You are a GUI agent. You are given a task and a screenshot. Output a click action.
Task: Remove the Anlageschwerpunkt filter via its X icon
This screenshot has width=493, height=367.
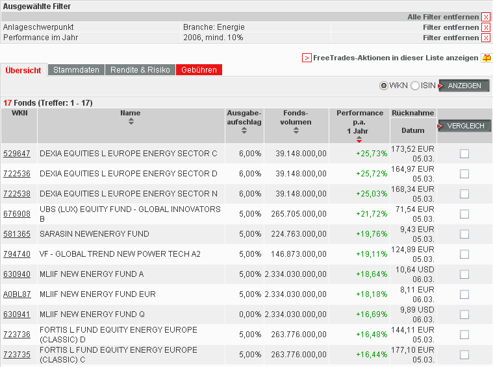coord(485,27)
